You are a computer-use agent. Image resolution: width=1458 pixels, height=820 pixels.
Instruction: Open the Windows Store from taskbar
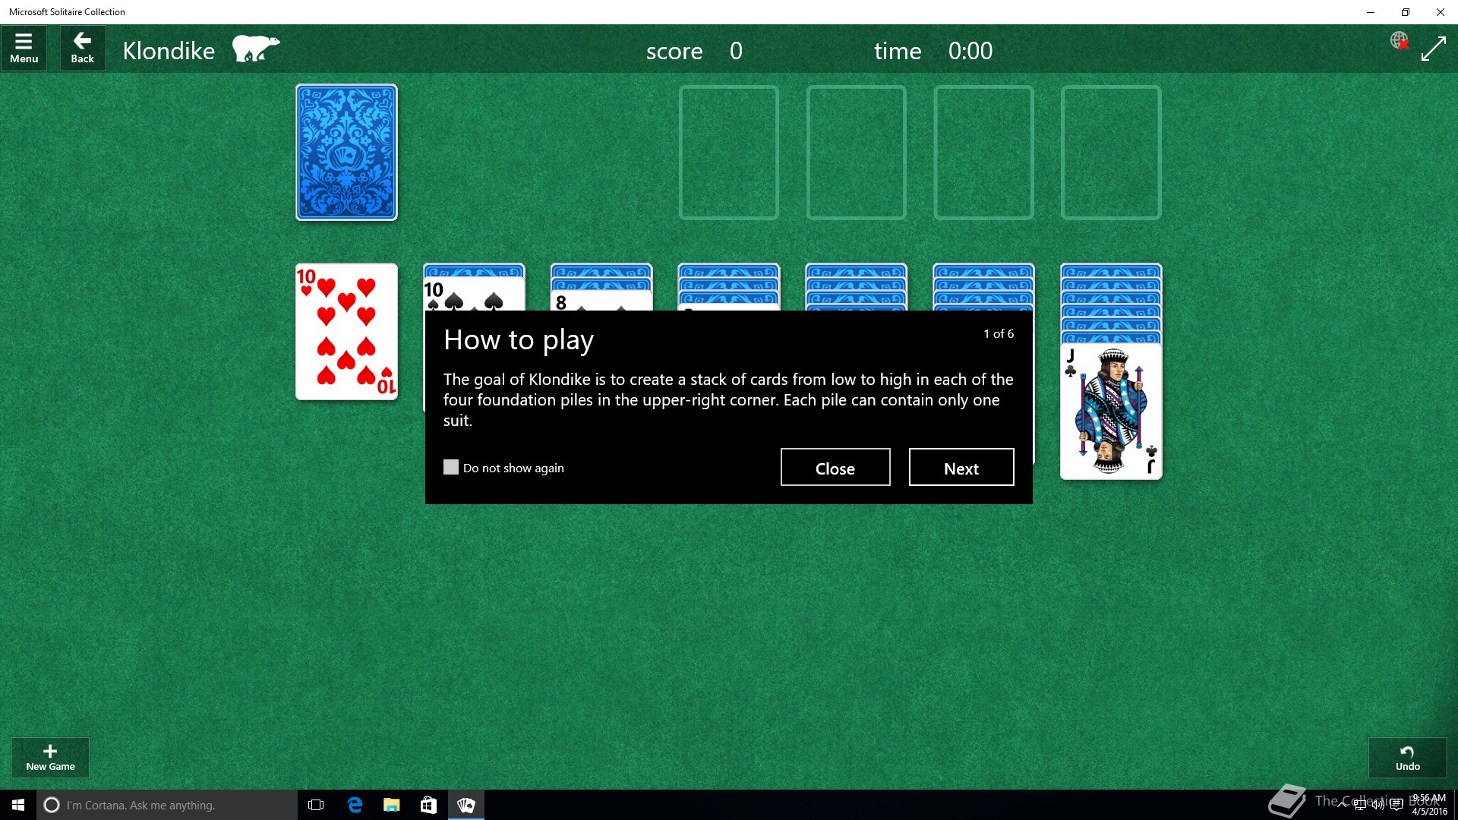coord(429,805)
